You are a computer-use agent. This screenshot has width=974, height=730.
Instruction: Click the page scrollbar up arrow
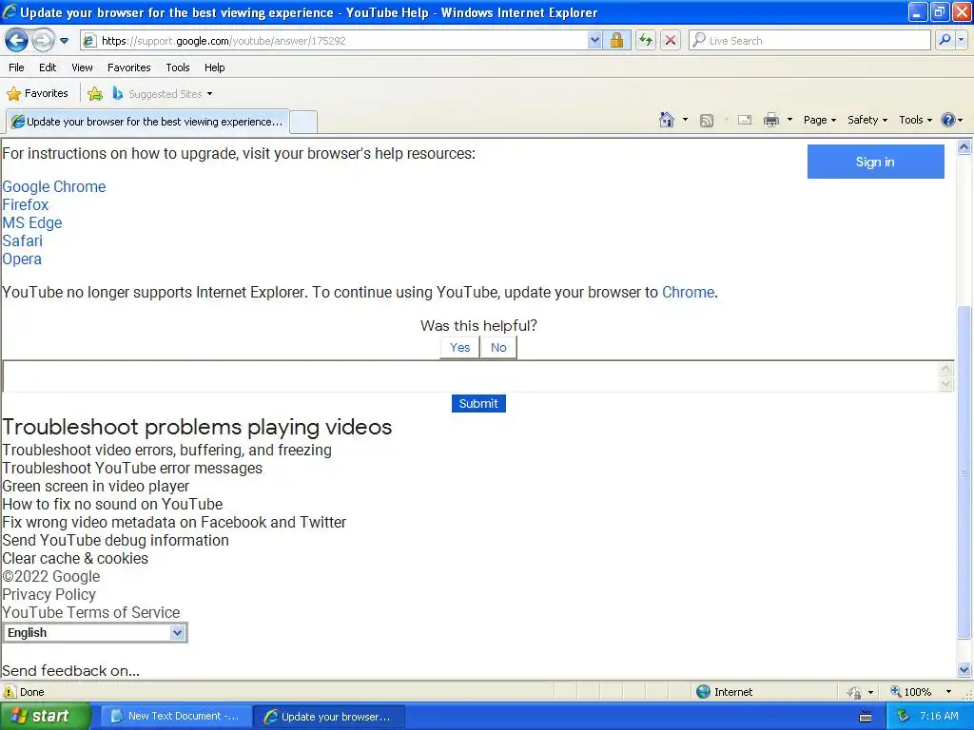coord(964,147)
